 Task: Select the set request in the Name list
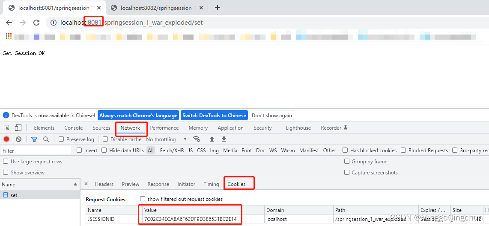coord(40,195)
